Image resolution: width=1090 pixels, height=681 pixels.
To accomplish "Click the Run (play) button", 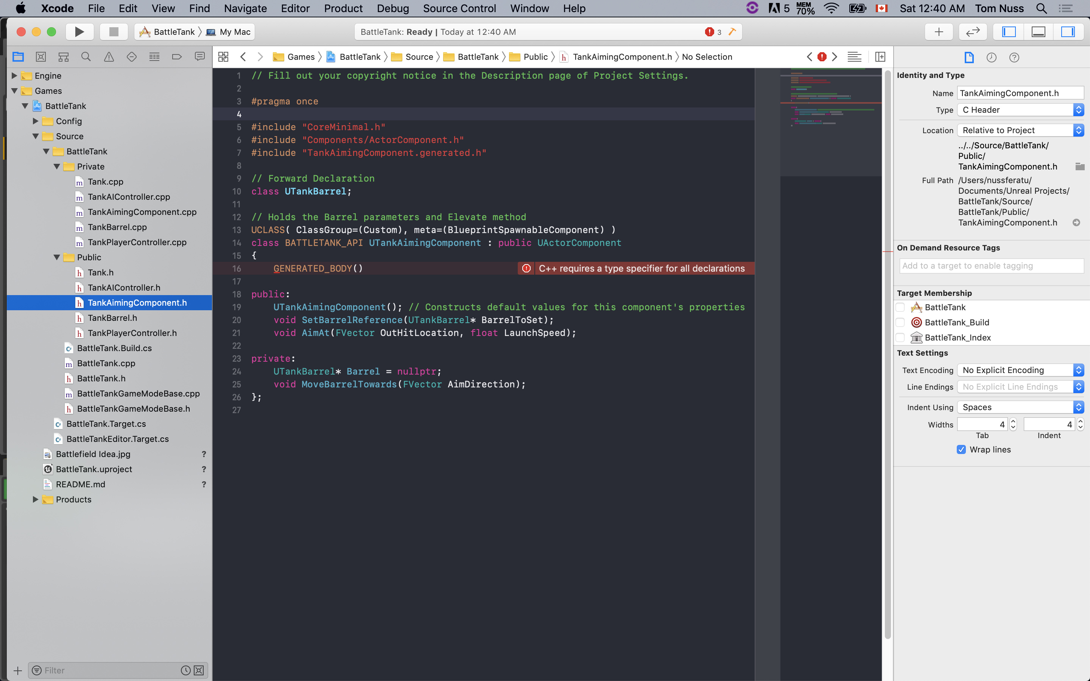I will tap(79, 31).
